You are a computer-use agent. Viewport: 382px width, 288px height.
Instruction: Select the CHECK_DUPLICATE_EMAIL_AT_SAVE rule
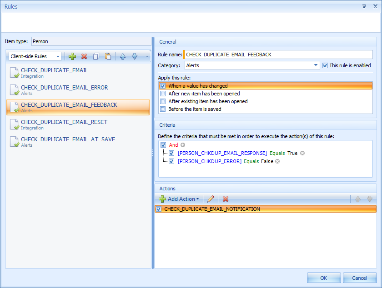pyautogui.click(x=68, y=139)
